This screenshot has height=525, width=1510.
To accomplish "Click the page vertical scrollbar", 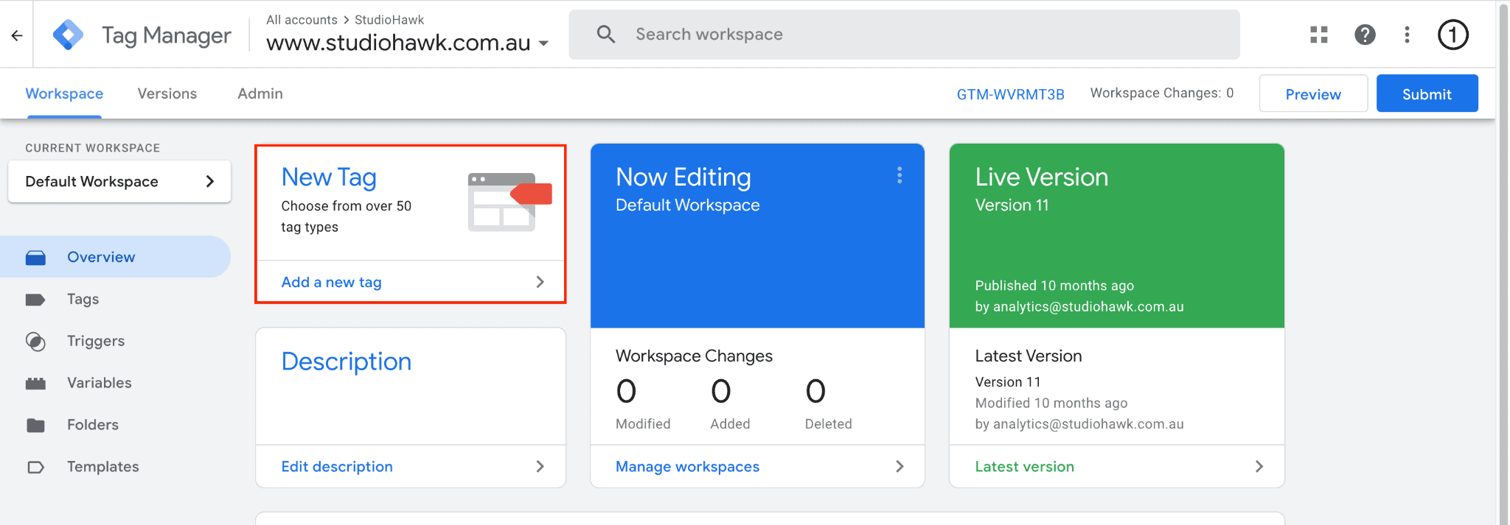I will (1504, 262).
